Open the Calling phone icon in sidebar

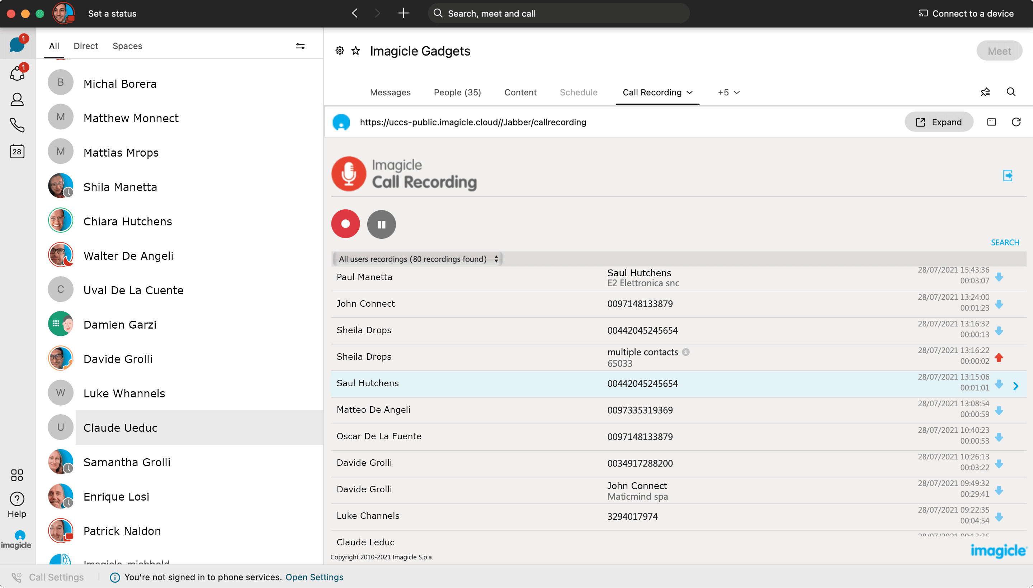[17, 125]
